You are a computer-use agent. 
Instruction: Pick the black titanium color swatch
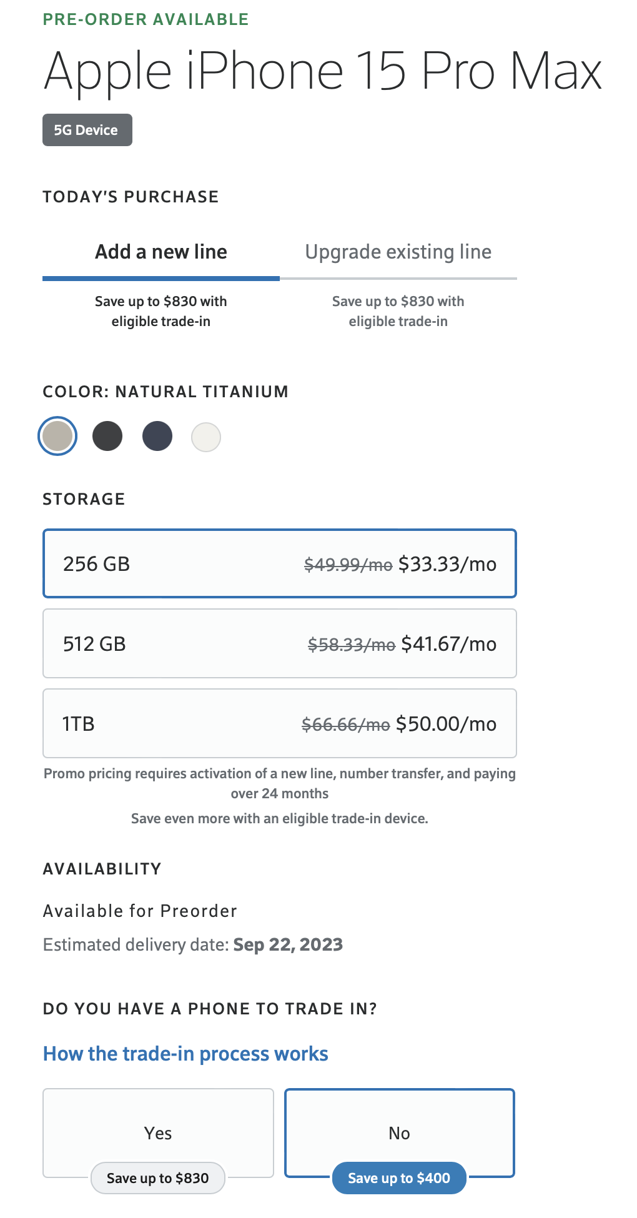coord(107,436)
